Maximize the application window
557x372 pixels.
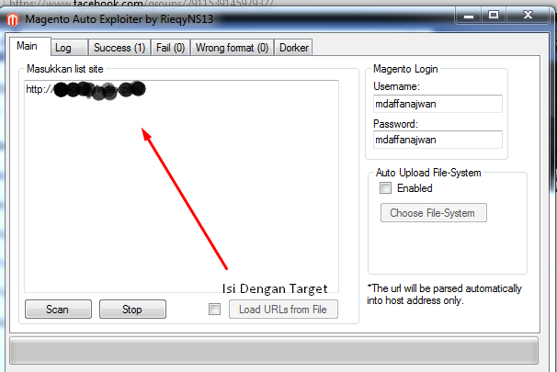click(x=494, y=16)
